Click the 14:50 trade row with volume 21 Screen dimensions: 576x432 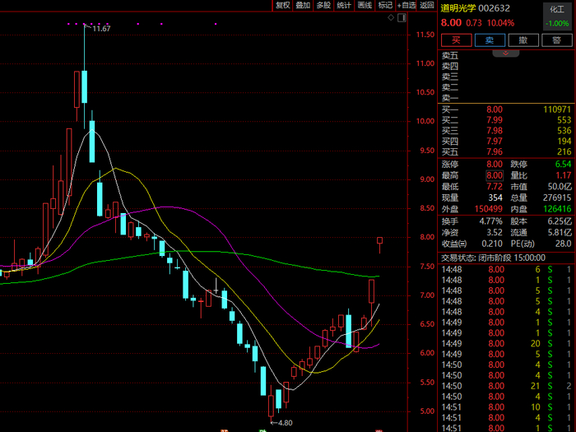pos(507,386)
